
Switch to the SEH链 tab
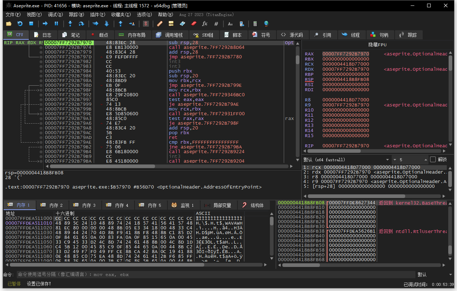click(204, 35)
